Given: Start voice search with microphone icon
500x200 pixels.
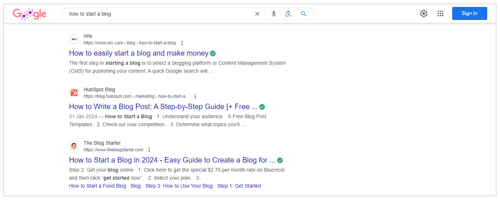Looking at the screenshot, I should 274,14.
